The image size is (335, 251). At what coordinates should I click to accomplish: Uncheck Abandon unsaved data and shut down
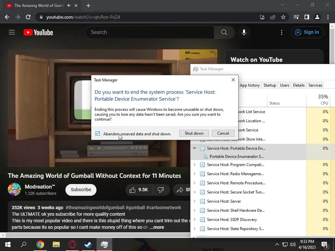pos(97,134)
